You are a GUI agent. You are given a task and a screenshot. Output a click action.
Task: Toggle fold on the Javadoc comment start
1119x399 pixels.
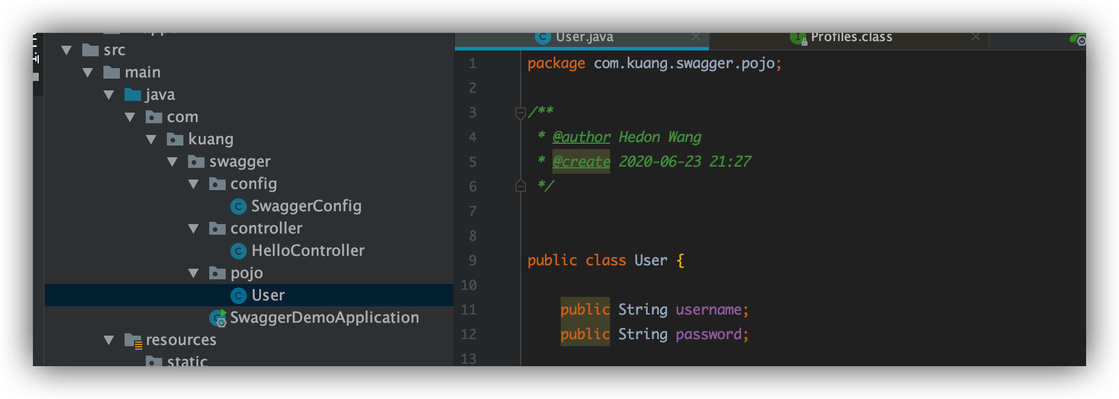(x=520, y=112)
